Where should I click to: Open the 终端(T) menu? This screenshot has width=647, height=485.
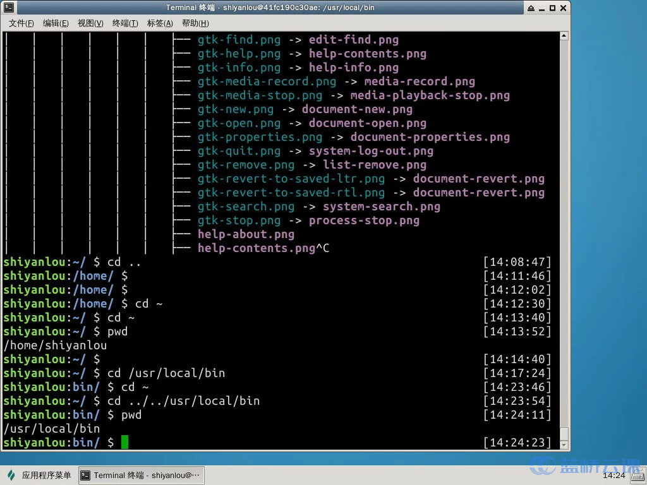[x=125, y=23]
